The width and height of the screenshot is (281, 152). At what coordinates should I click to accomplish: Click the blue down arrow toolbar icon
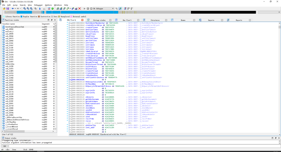coord(40,9)
